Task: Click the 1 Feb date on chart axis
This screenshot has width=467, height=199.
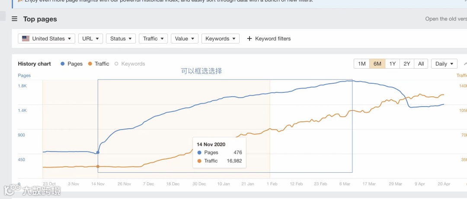Action: coord(272,184)
